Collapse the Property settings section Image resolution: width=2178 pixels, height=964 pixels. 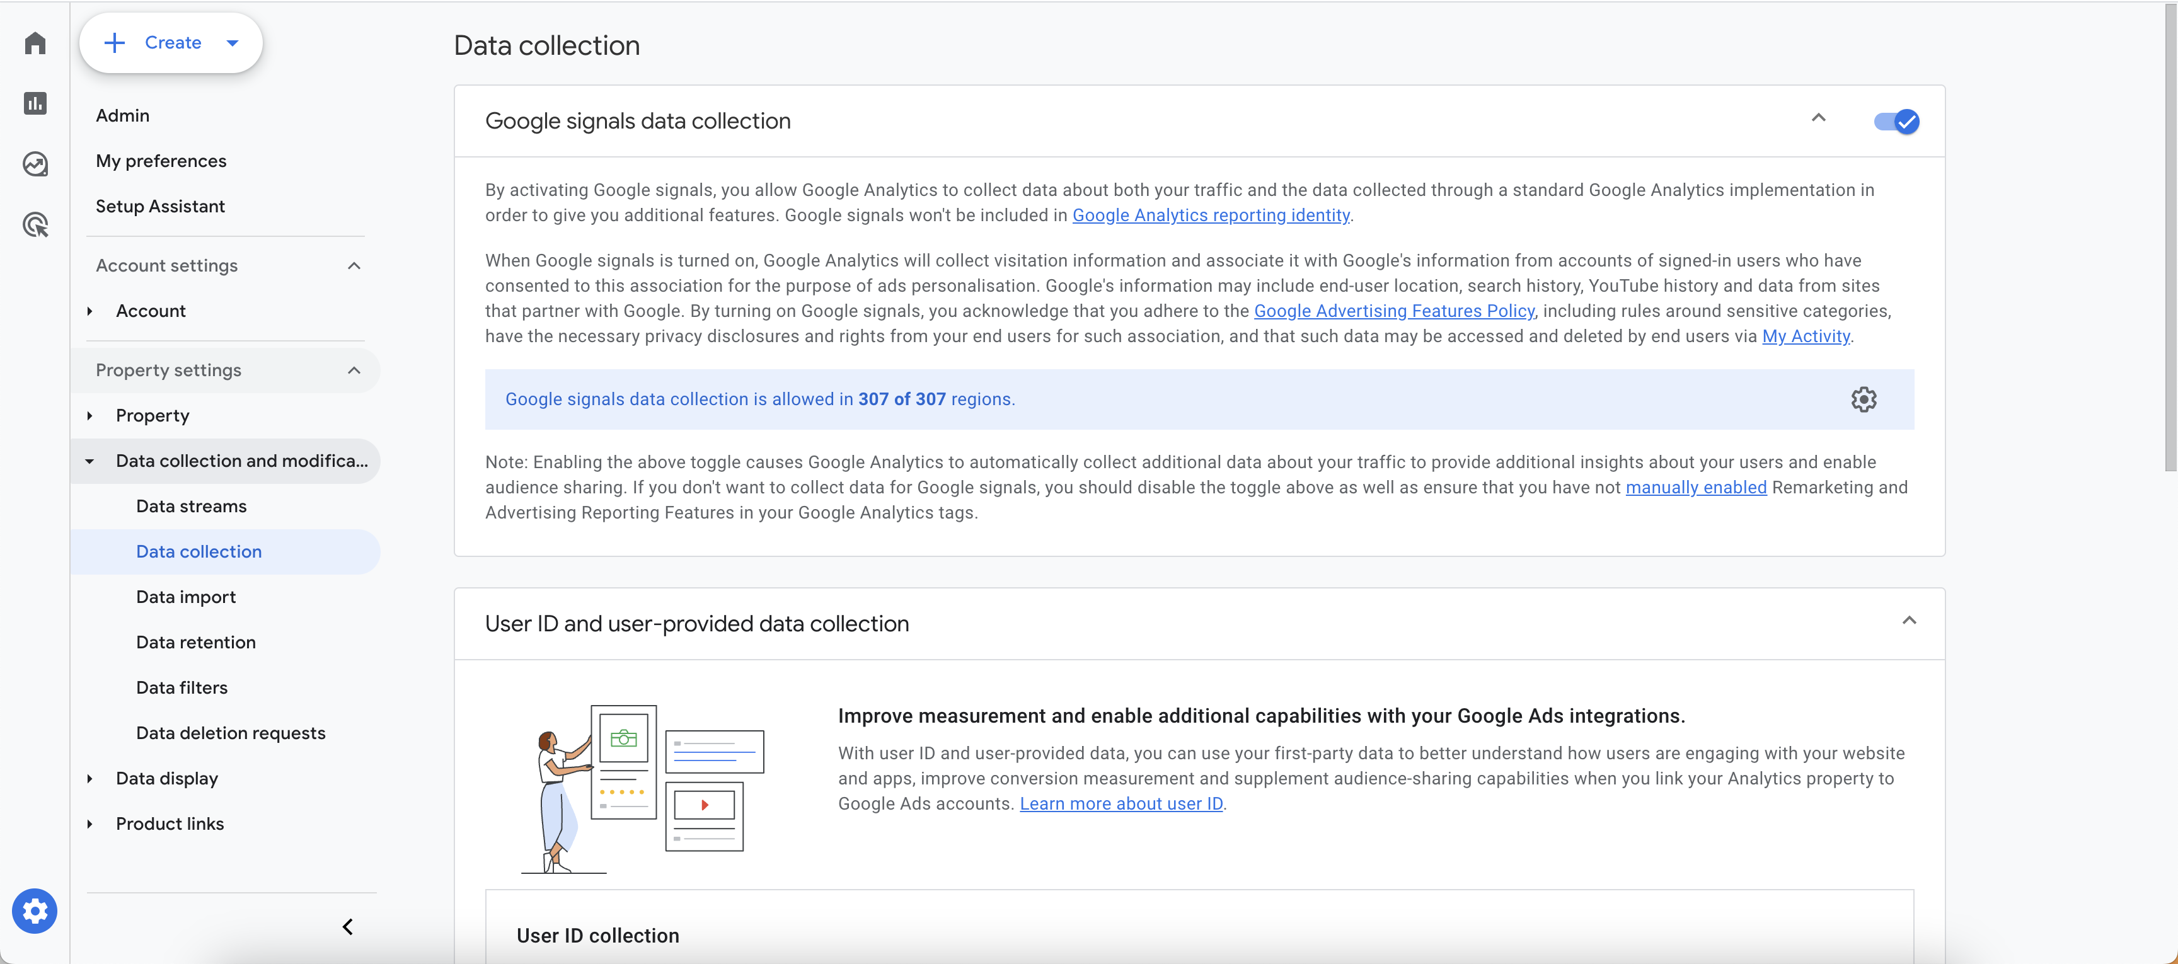pyautogui.click(x=354, y=370)
